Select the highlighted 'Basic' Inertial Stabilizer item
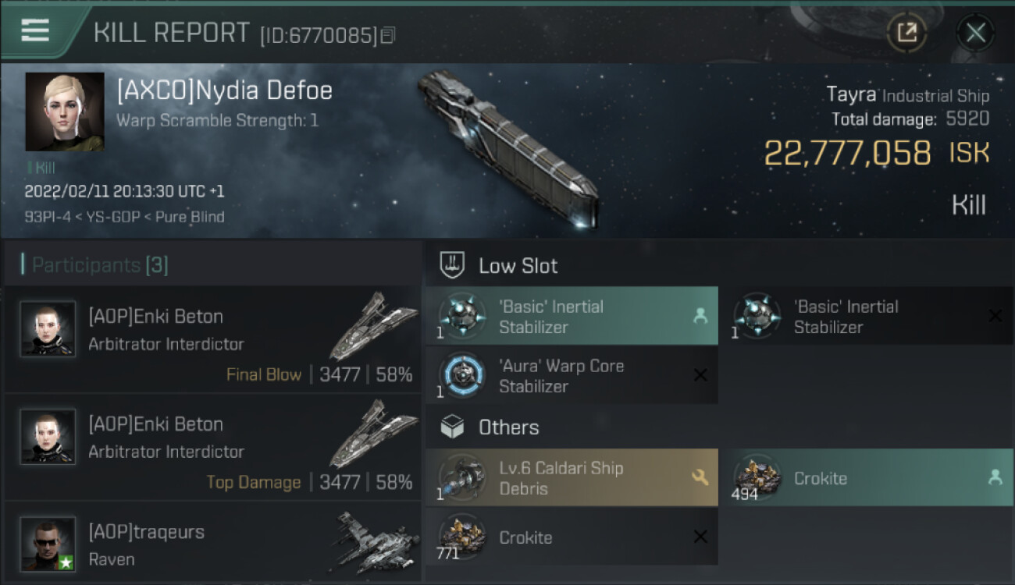The width and height of the screenshot is (1015, 585). 572,316
